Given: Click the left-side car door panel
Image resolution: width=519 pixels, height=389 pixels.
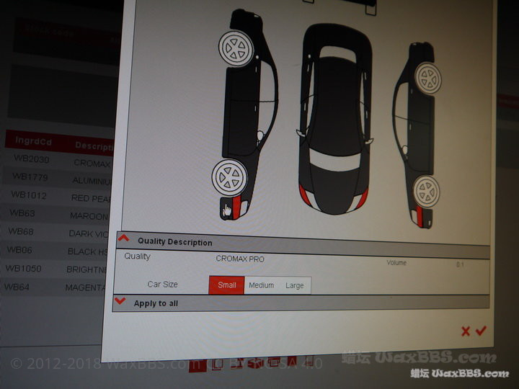Looking at the screenshot, I should [x=241, y=108].
